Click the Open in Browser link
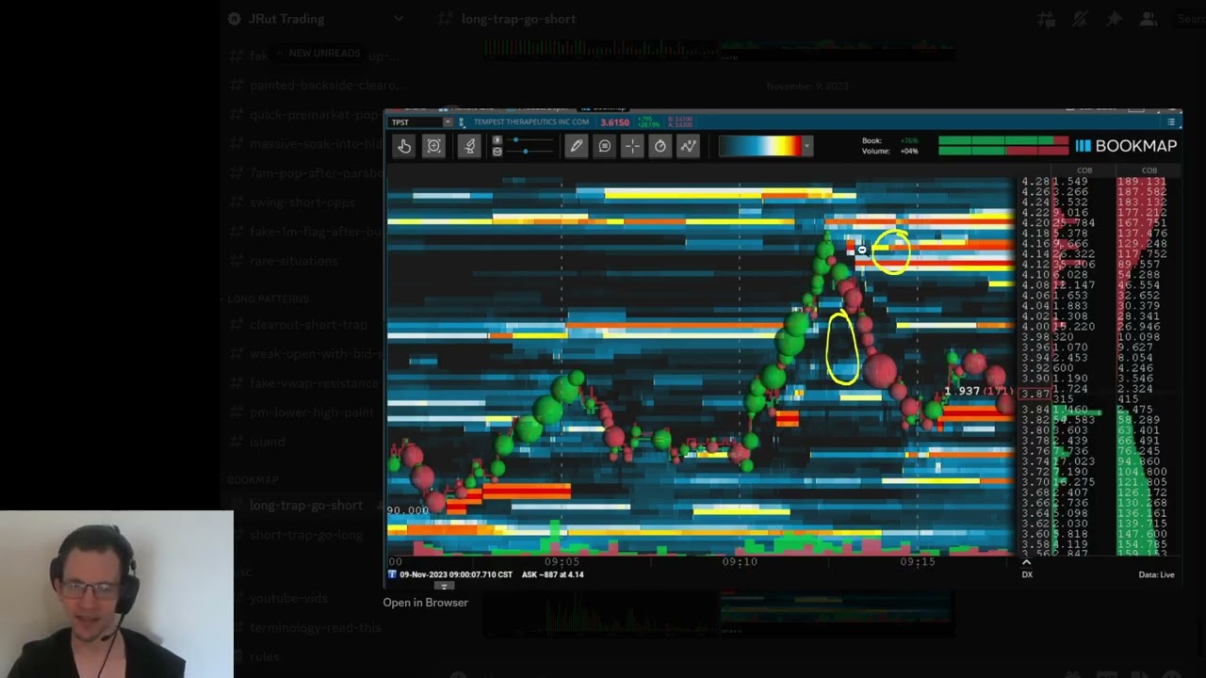Screen dimensions: 1206x678 425,603
